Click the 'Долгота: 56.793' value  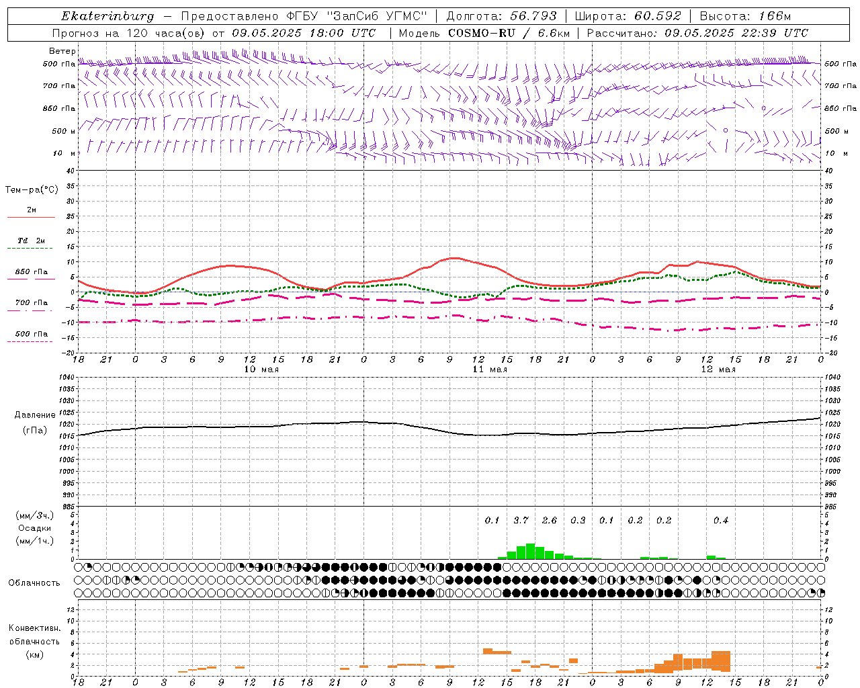pyautogui.click(x=501, y=16)
